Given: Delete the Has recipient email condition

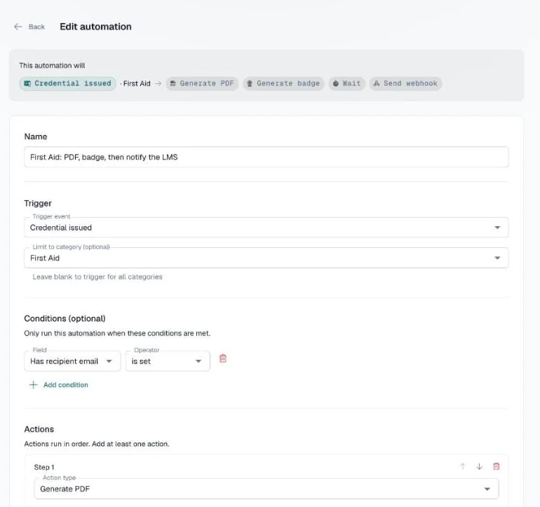Looking at the screenshot, I should (x=223, y=359).
